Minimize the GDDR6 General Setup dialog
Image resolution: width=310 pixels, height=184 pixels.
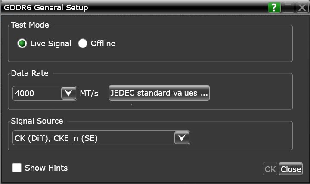coord(288,8)
